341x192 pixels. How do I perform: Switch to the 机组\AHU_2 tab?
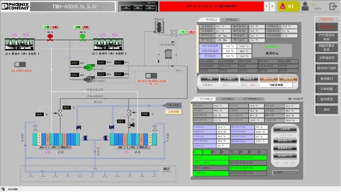click(x=228, y=99)
